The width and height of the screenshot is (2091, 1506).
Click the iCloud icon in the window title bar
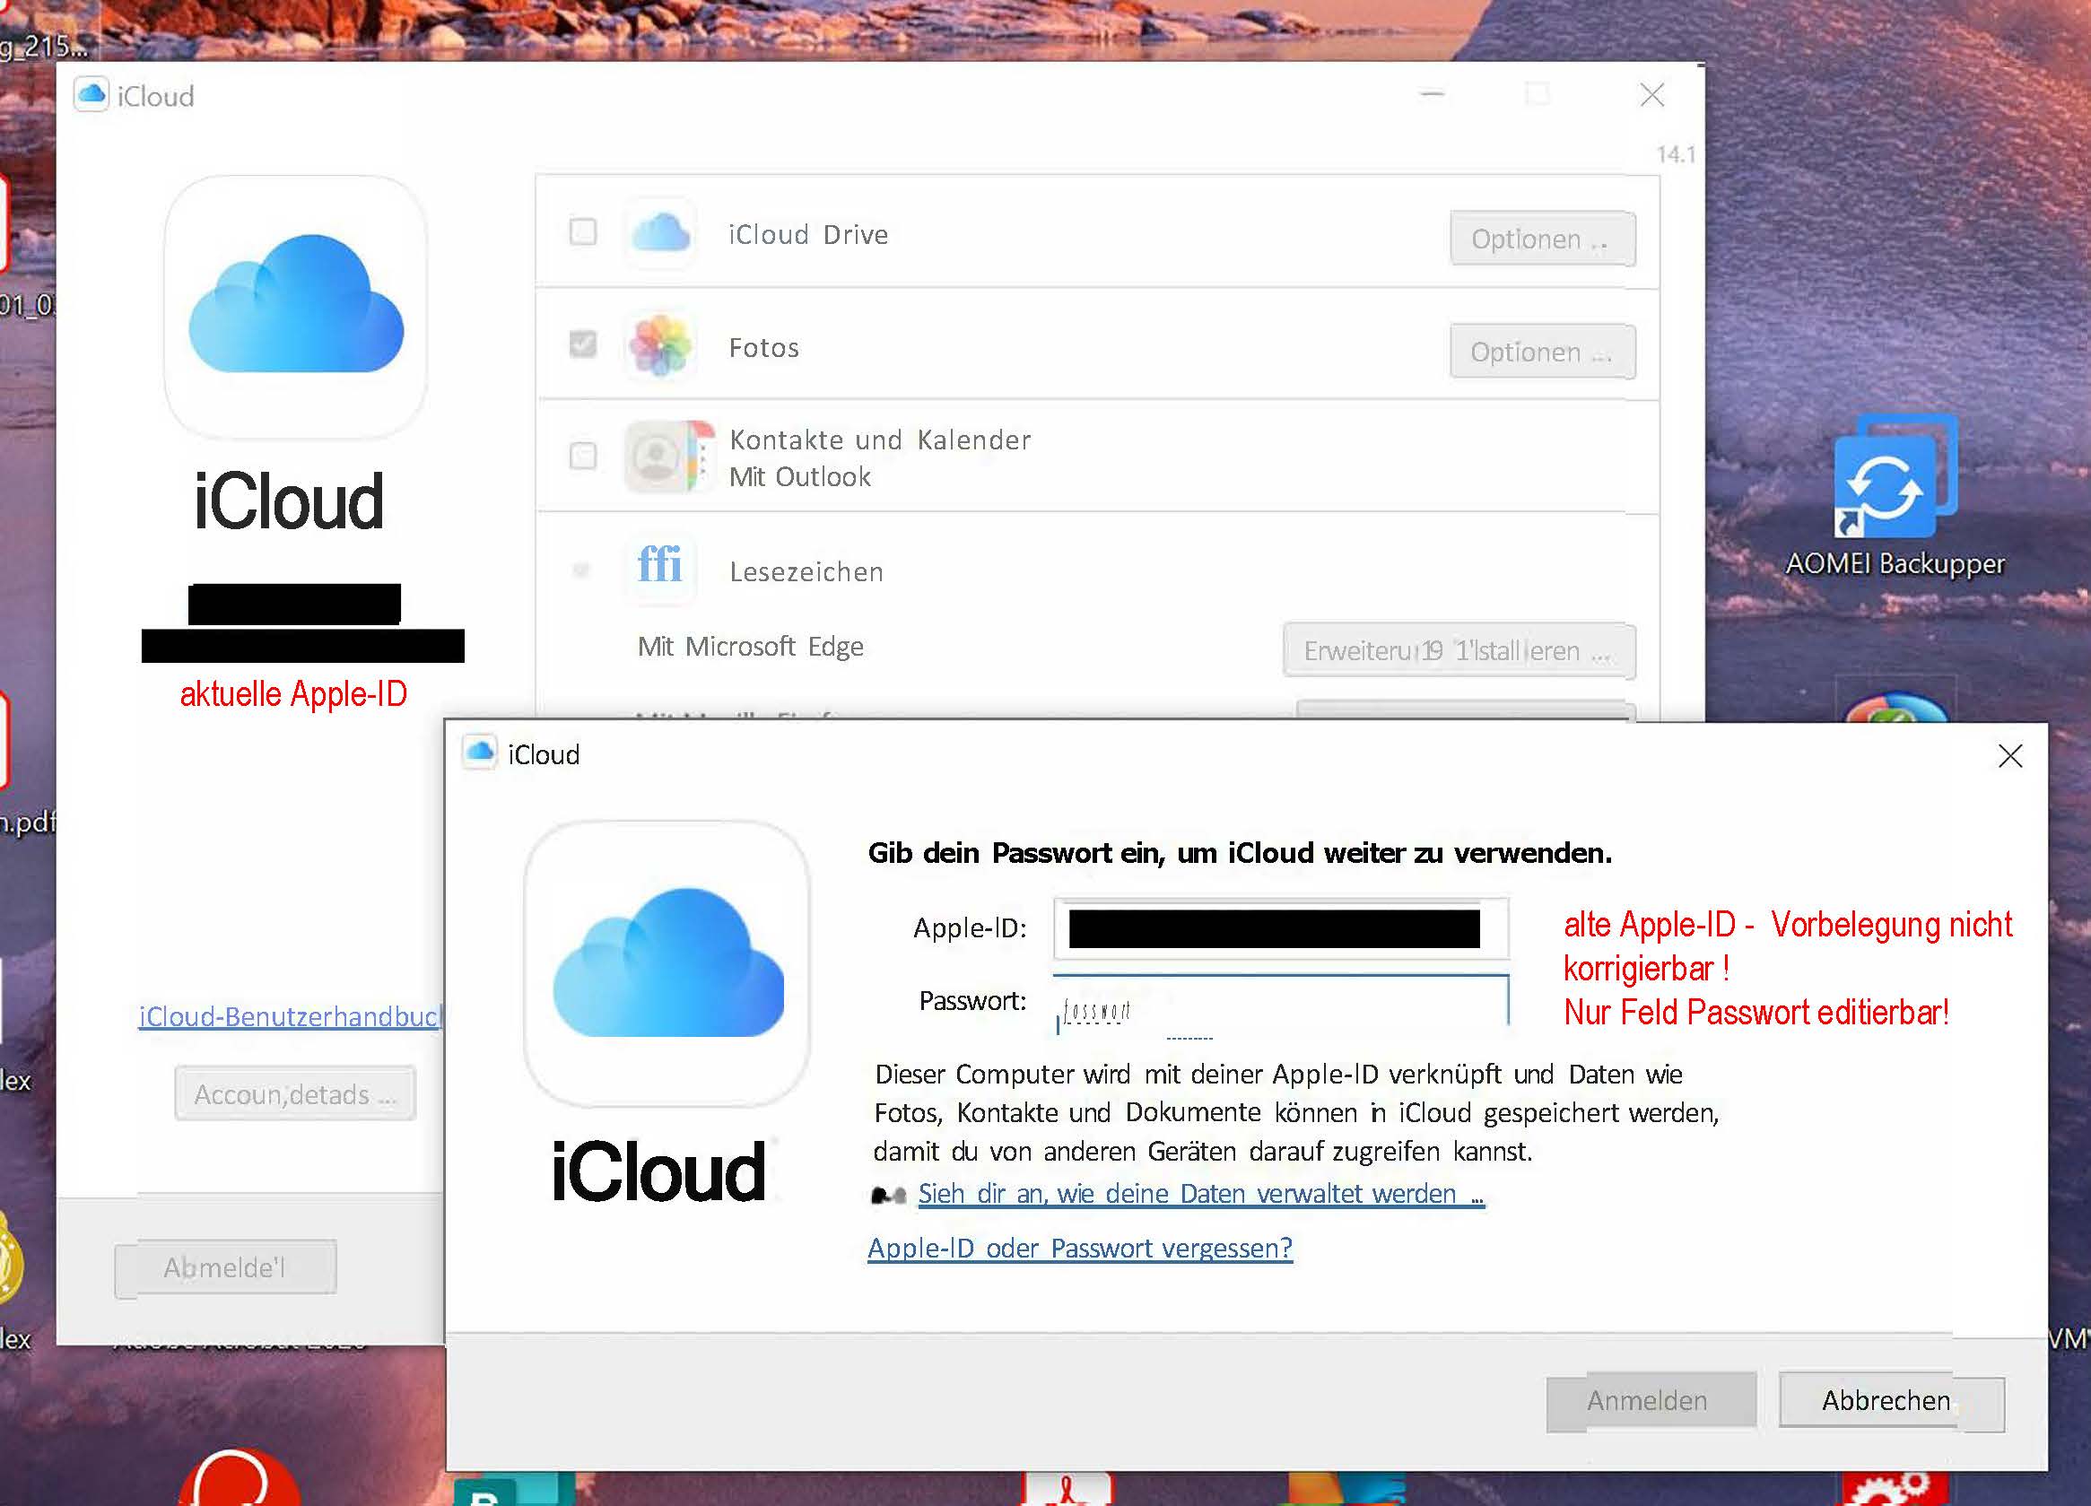pos(91,95)
